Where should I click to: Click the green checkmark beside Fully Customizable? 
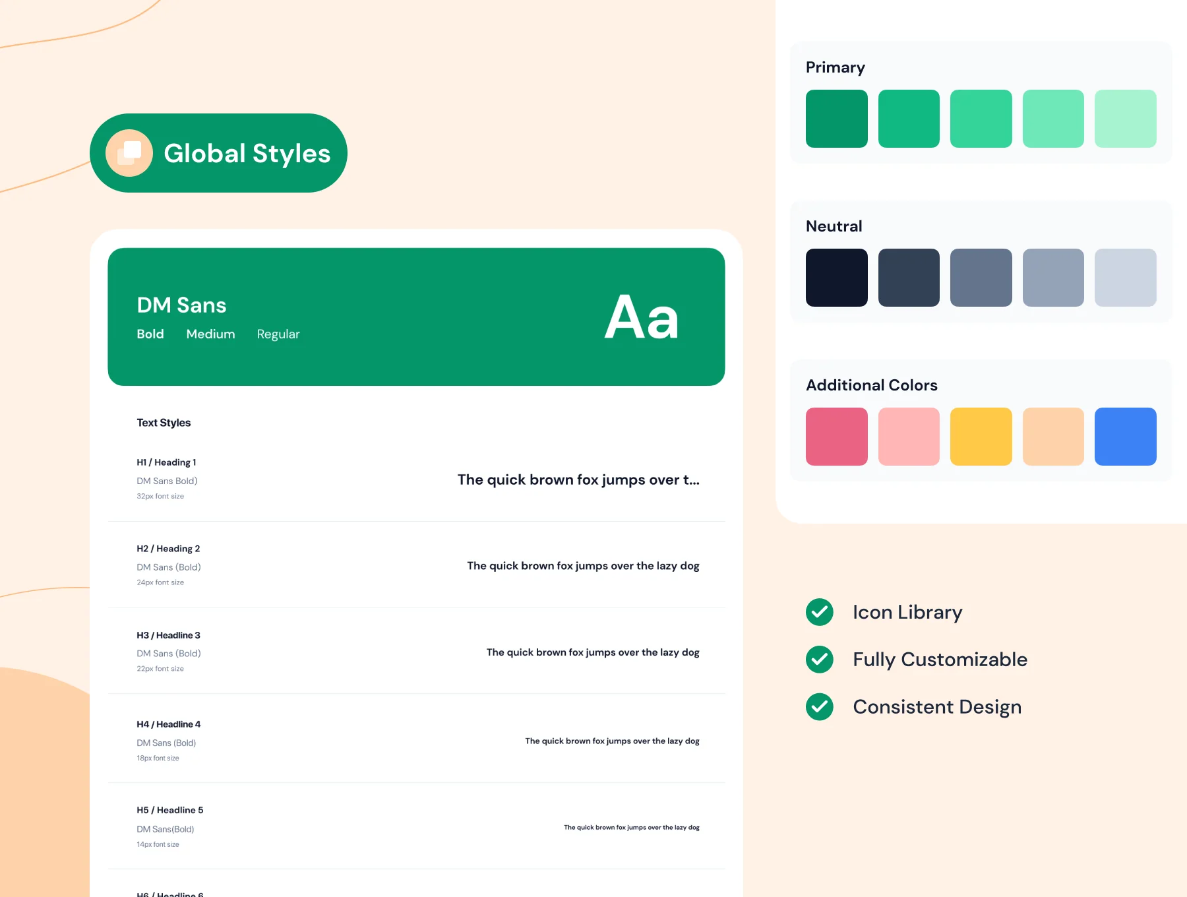[x=820, y=660]
